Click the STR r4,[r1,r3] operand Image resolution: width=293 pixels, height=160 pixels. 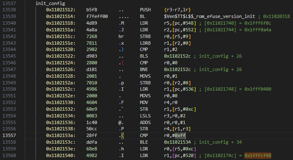(177, 129)
